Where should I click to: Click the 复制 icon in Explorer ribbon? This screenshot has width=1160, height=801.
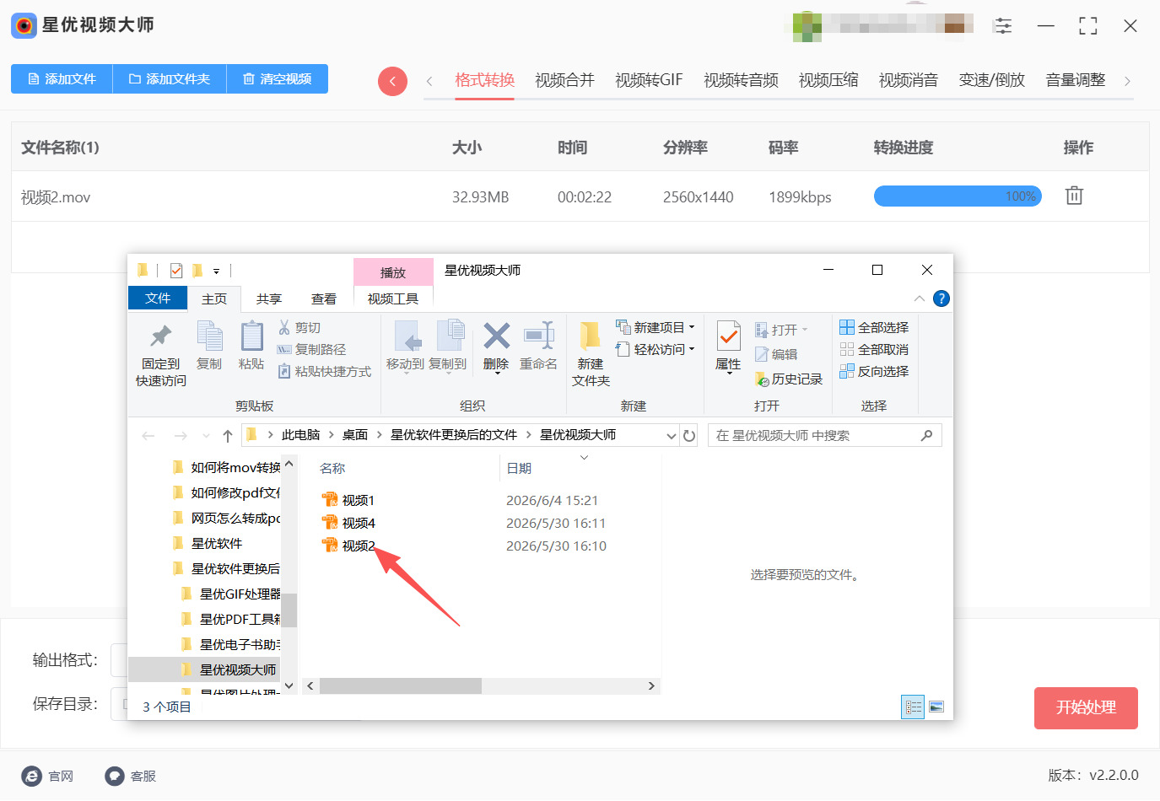209,336
